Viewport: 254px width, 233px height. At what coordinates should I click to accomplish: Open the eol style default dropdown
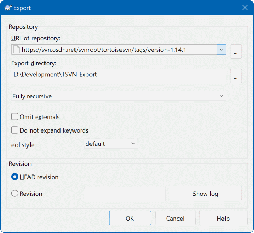pyautogui.click(x=111, y=144)
